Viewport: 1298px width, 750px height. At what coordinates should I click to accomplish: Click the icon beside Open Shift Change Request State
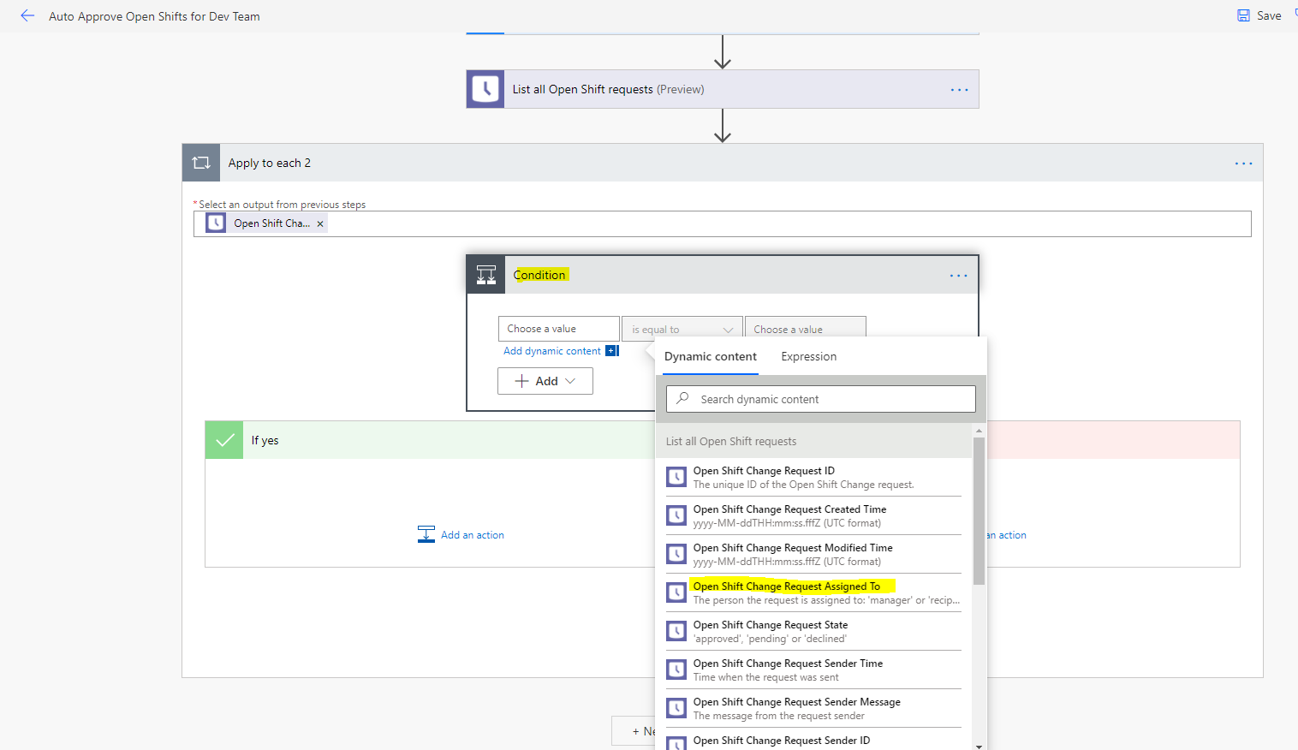(676, 631)
